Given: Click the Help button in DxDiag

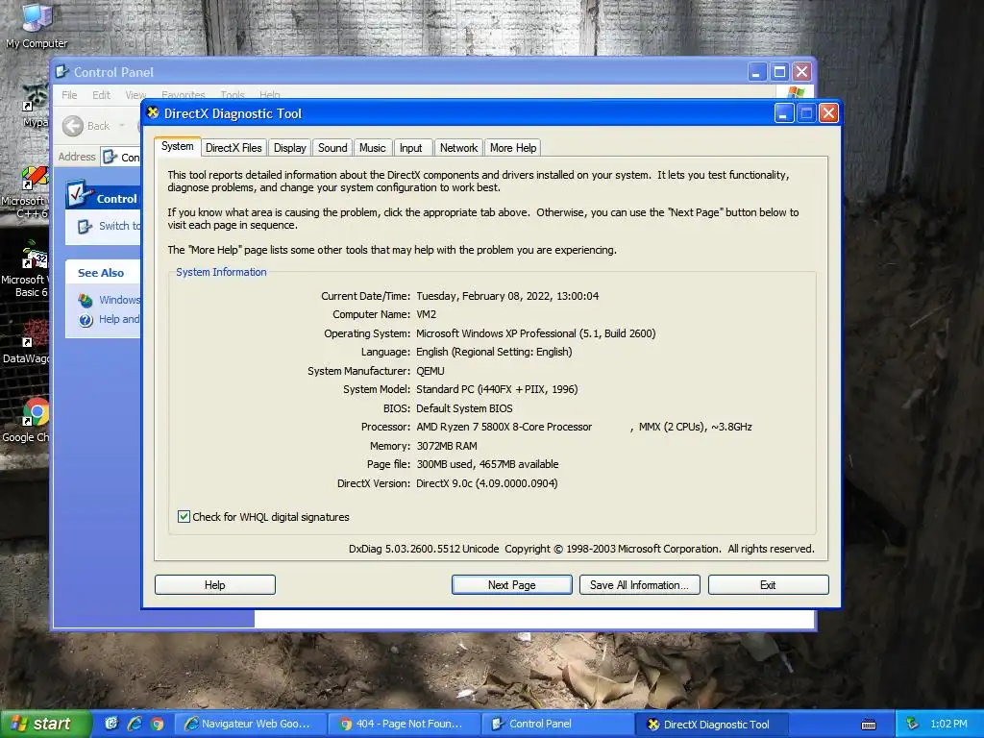Looking at the screenshot, I should 214,585.
